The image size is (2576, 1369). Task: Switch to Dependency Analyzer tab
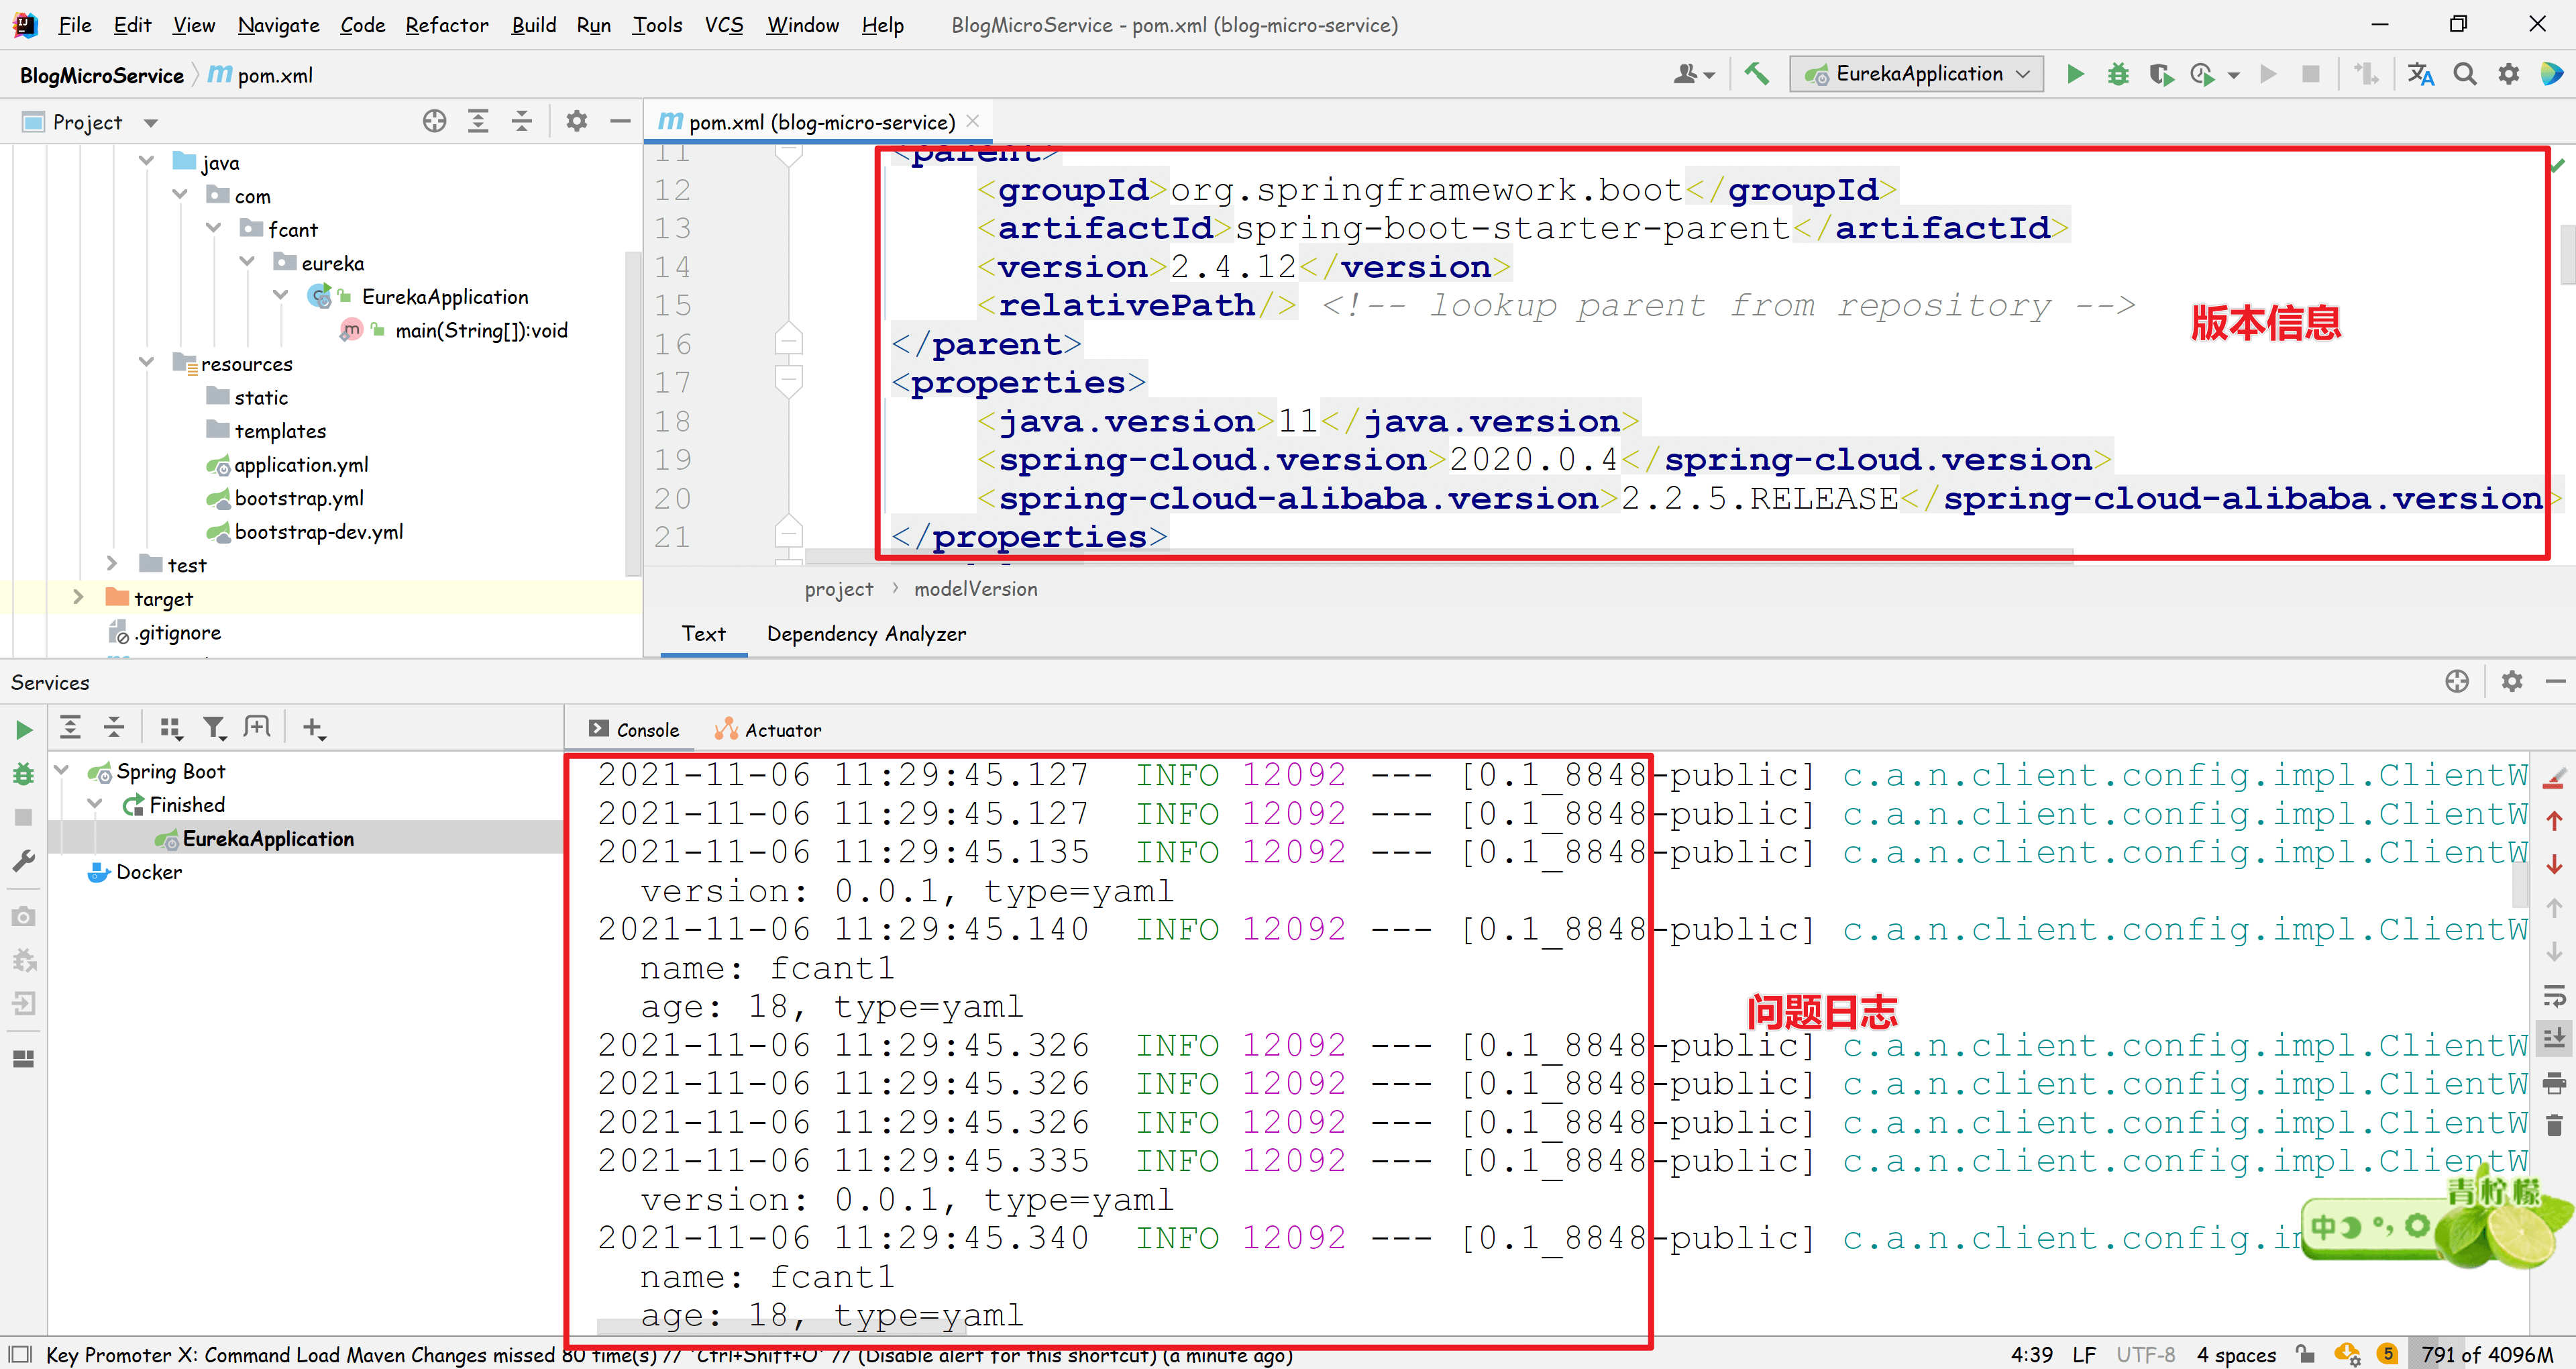point(866,633)
